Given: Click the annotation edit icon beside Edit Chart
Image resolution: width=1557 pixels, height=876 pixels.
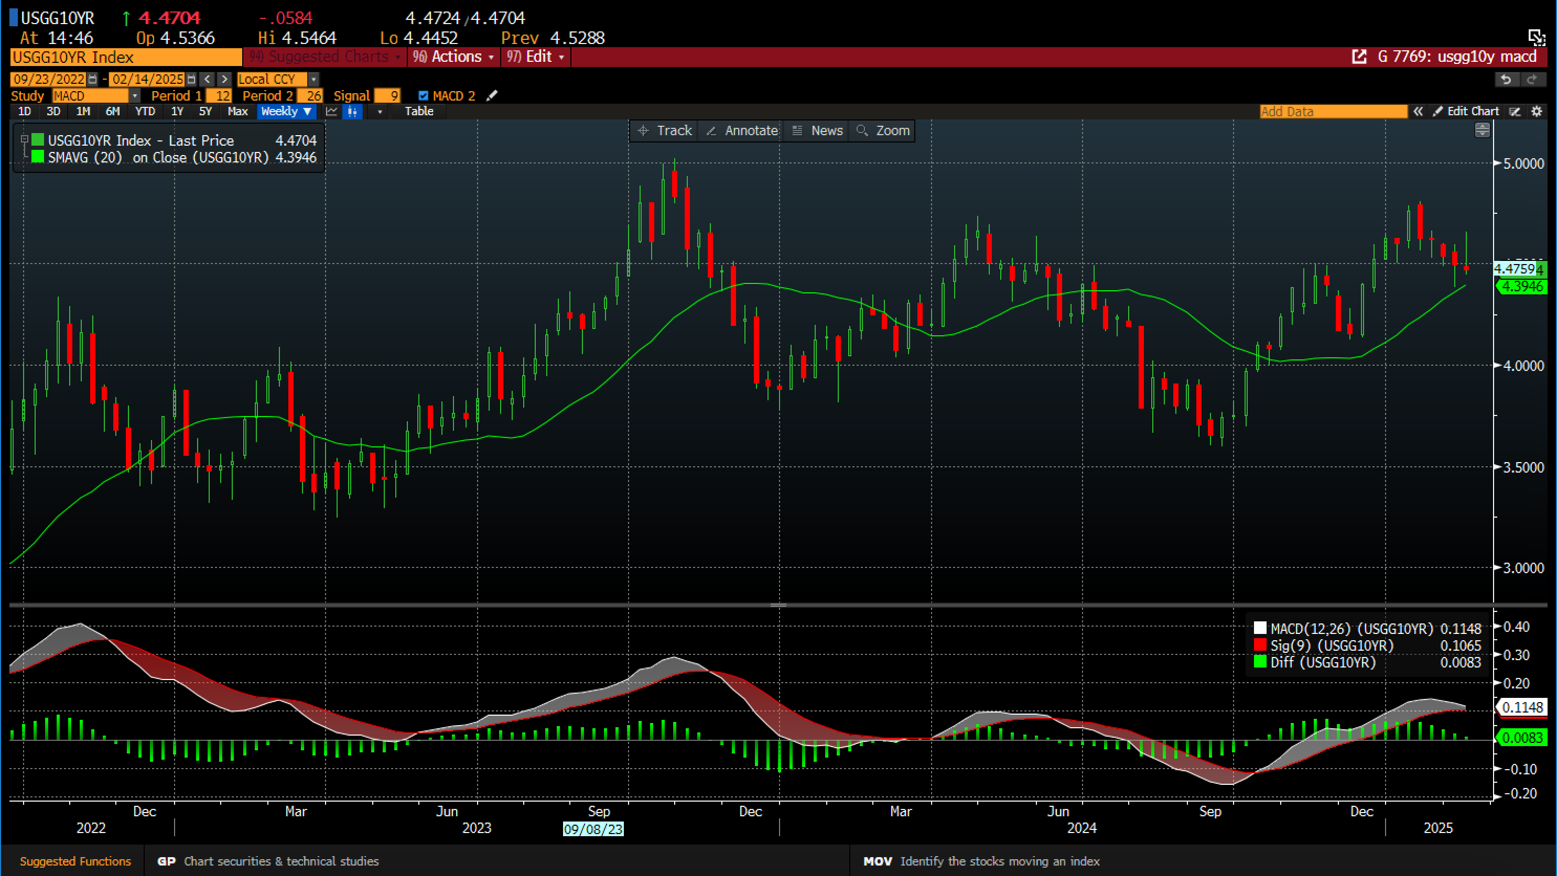Looking at the screenshot, I should 1515,111.
